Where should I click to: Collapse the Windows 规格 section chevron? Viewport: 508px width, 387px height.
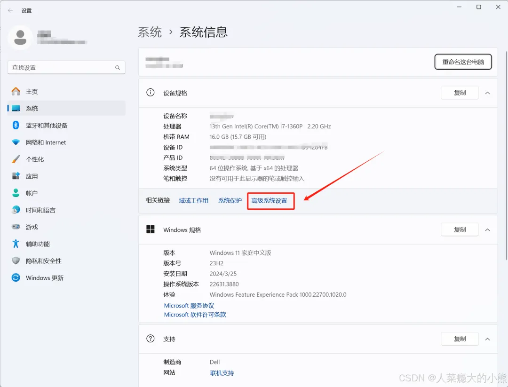pyautogui.click(x=487, y=230)
